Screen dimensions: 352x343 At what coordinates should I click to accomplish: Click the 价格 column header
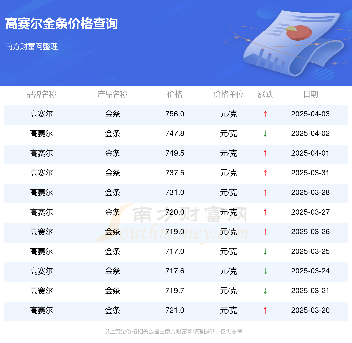[x=175, y=94]
